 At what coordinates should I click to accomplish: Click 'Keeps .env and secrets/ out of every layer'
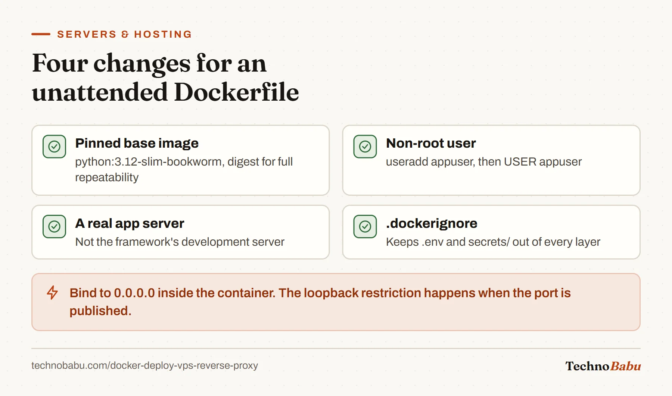click(493, 242)
